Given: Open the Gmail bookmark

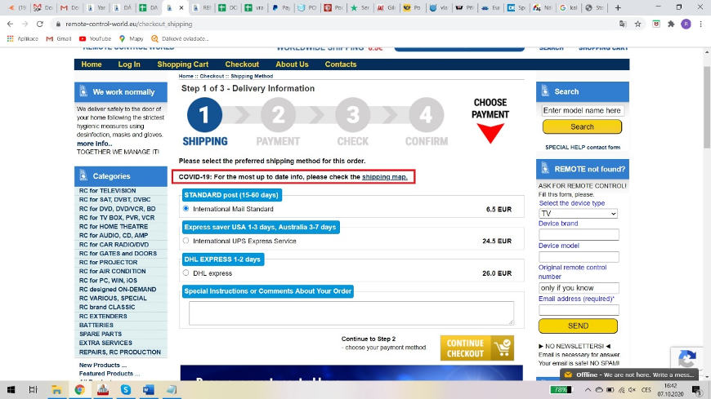Looking at the screenshot, I should coord(59,39).
